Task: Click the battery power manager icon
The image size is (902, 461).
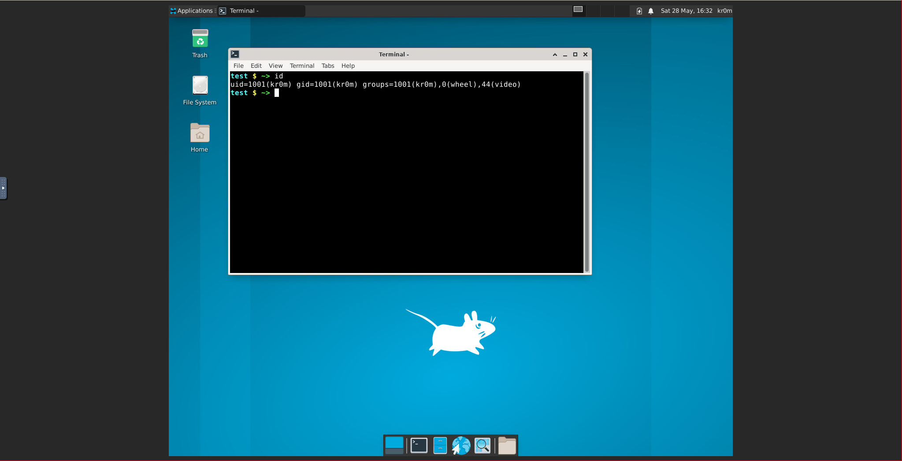Action: click(x=639, y=11)
